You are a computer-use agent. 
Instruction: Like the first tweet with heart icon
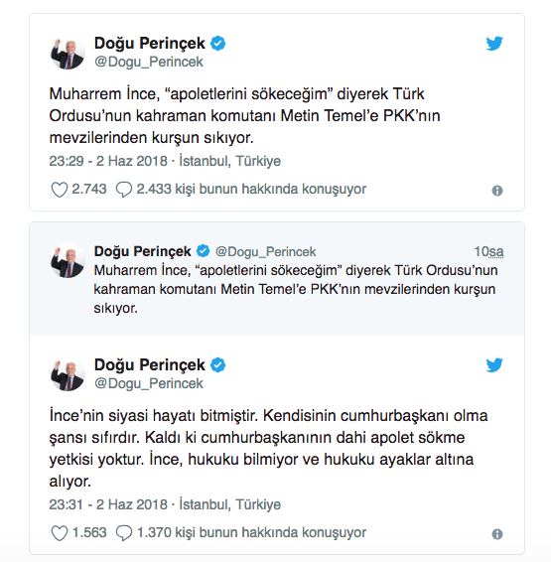(60, 190)
